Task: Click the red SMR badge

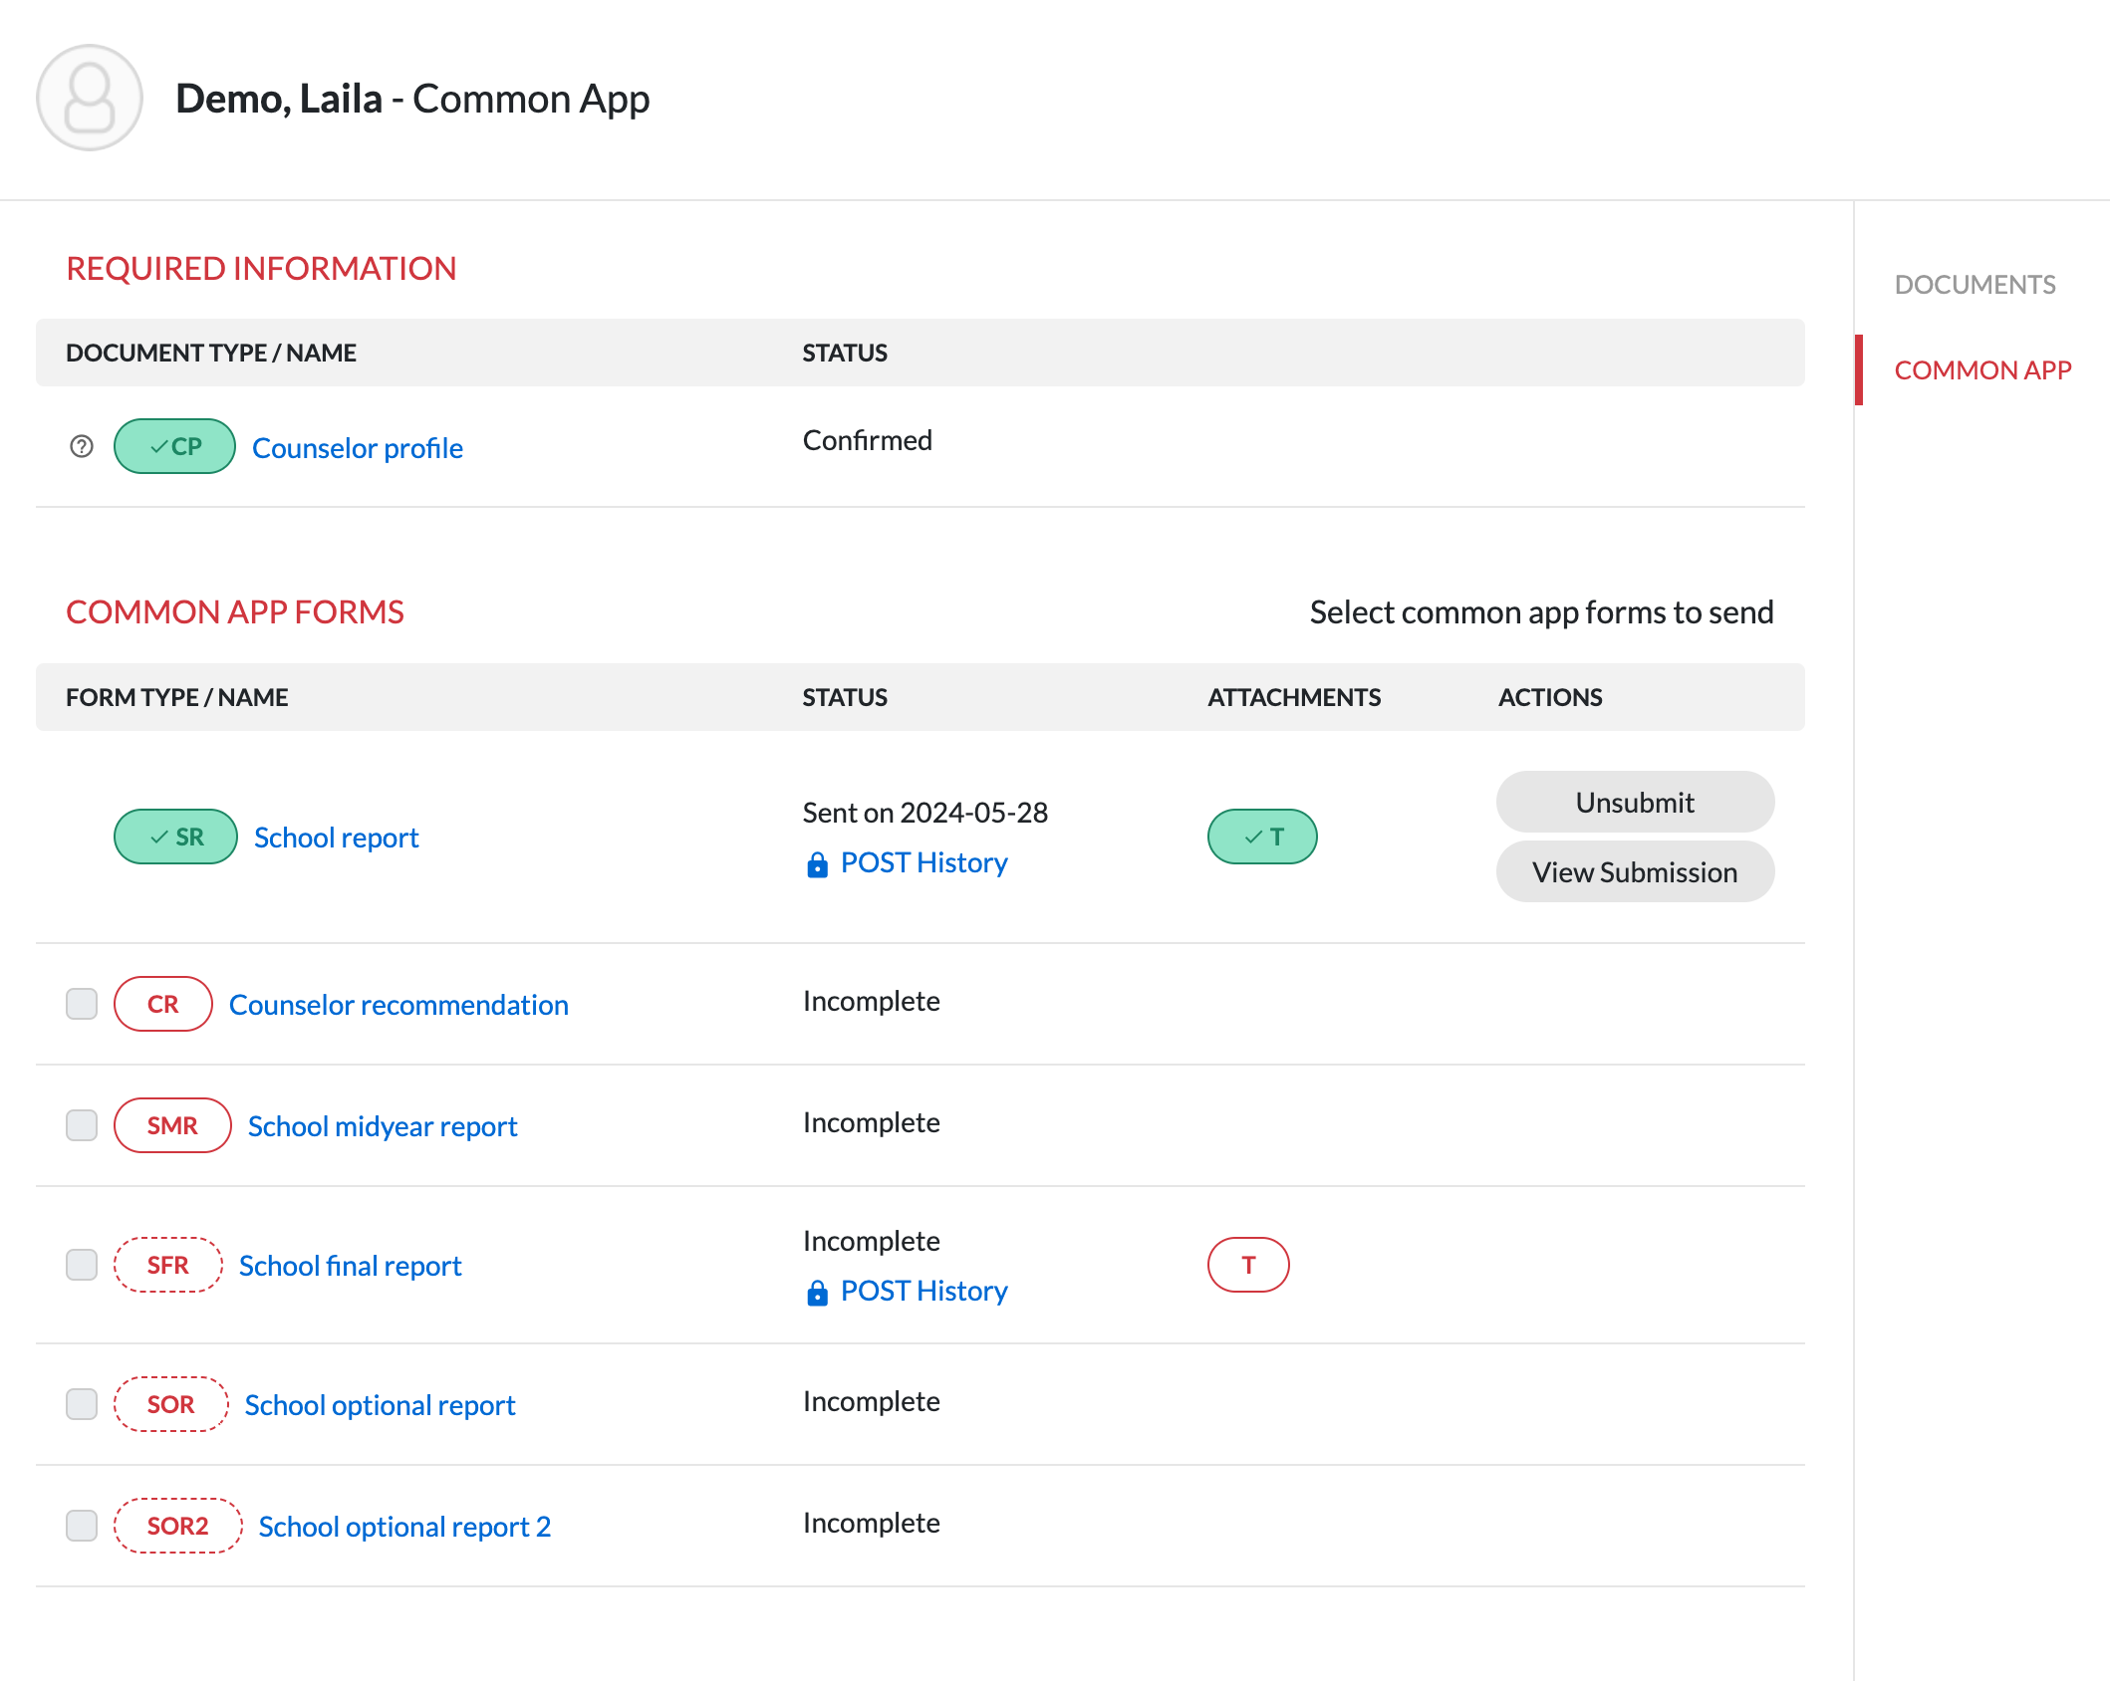Action: (172, 1125)
